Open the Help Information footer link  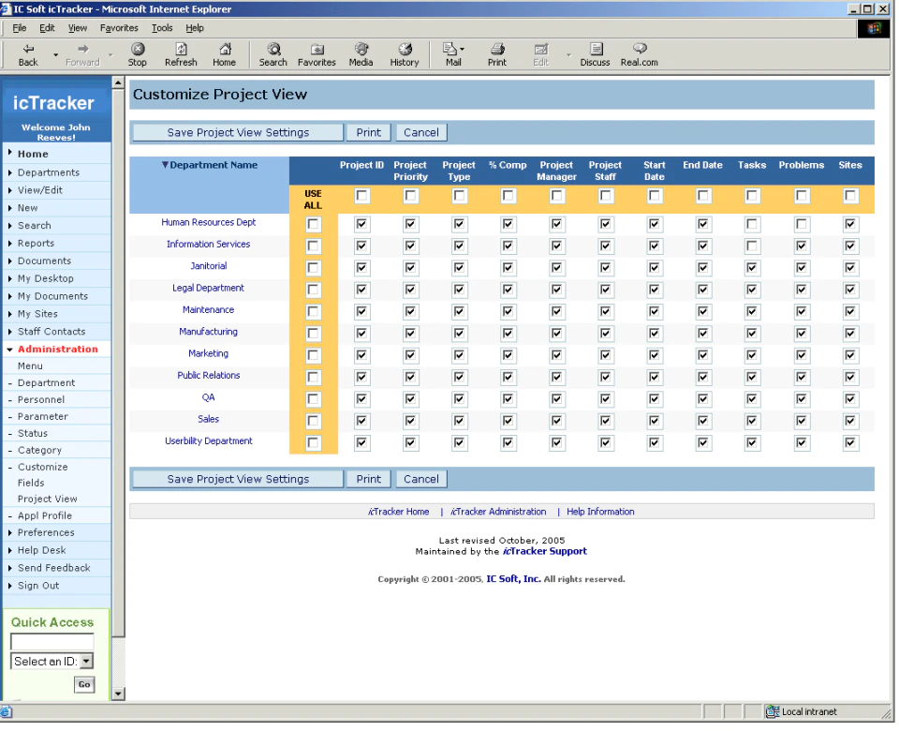click(600, 513)
